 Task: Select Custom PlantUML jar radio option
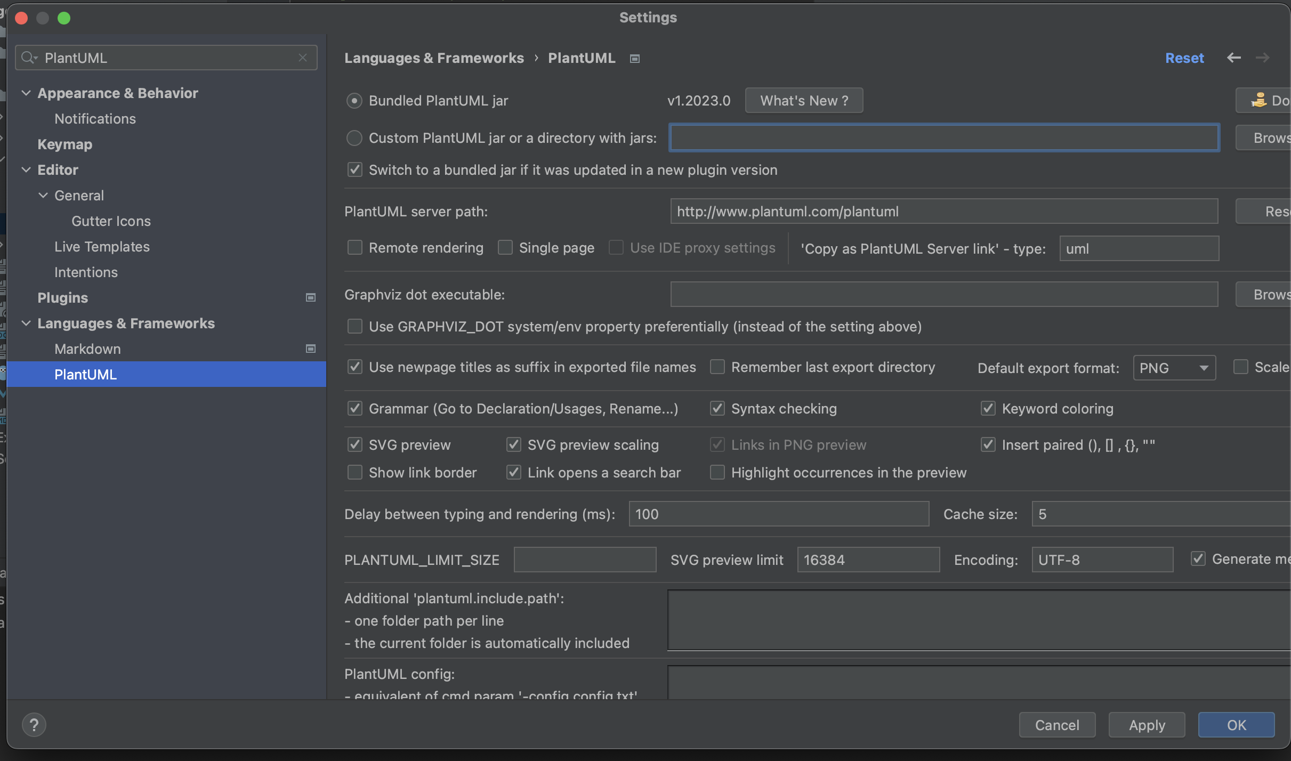[354, 138]
